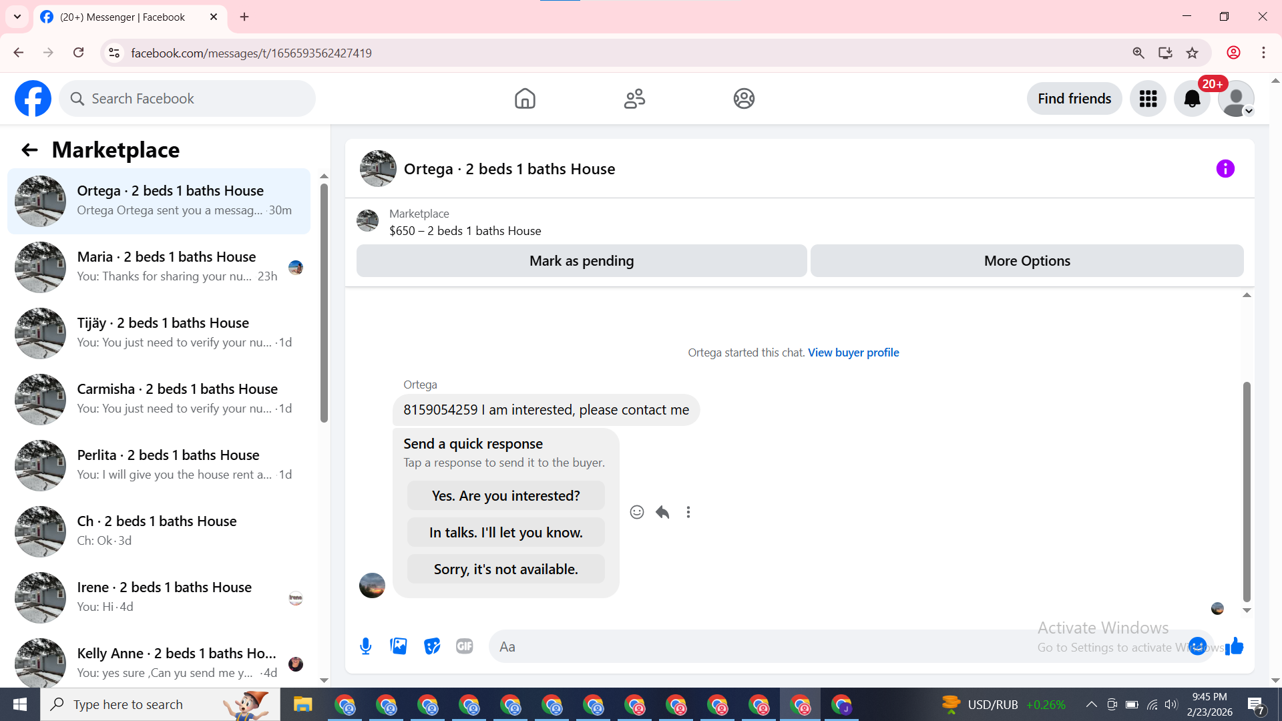Click the message text input field
The width and height of the screenshot is (1282, 721).
(x=768, y=646)
